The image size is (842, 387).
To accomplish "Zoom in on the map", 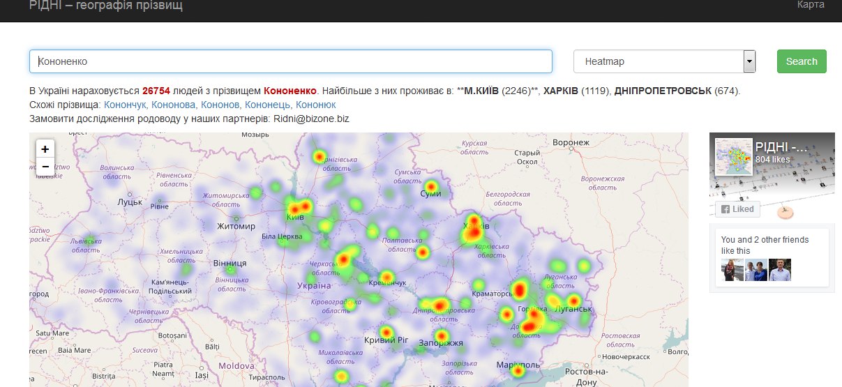I will tap(45, 149).
